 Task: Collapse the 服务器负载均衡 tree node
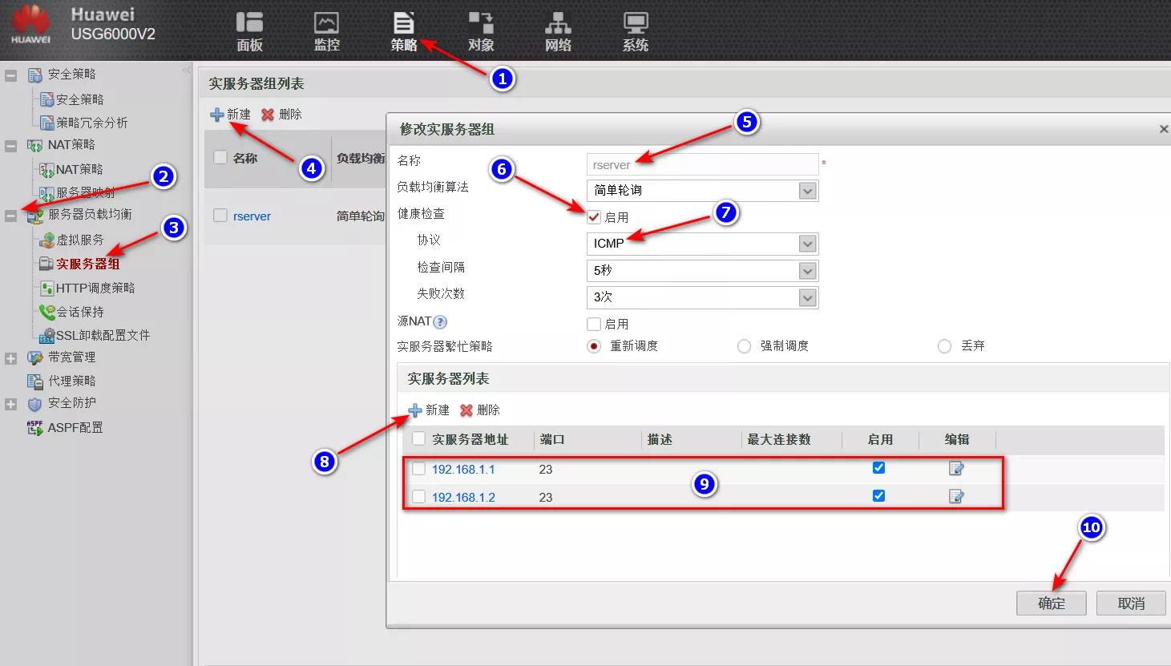(11, 216)
